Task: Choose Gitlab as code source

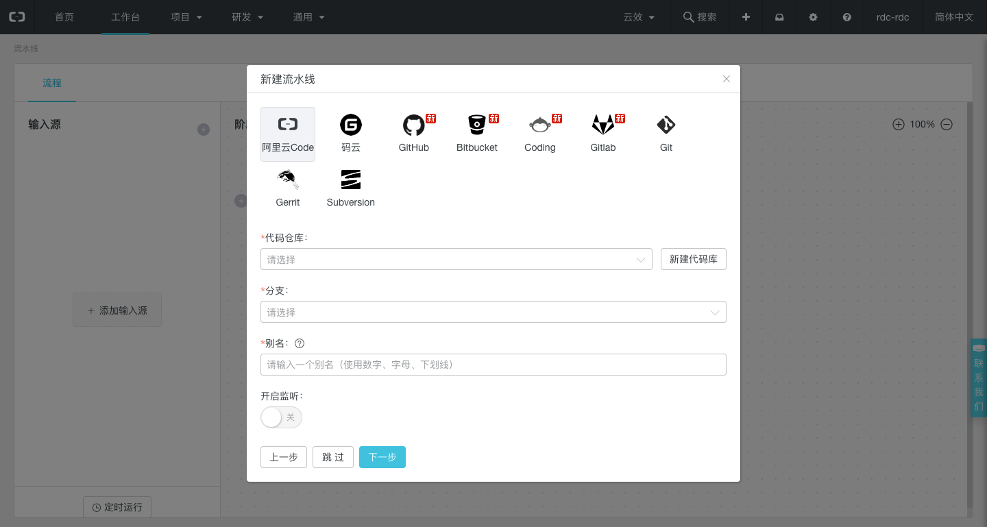Action: 603,134
